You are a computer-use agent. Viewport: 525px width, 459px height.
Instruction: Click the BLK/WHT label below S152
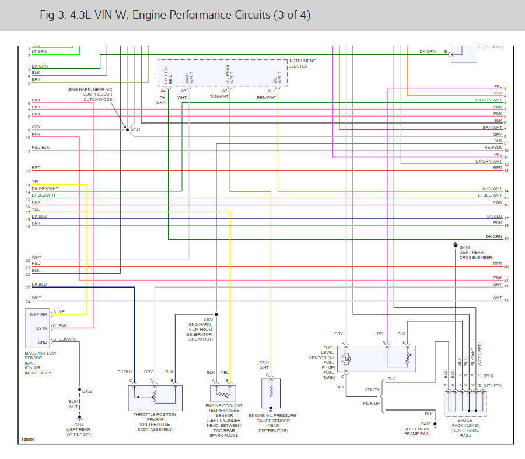[x=73, y=404]
